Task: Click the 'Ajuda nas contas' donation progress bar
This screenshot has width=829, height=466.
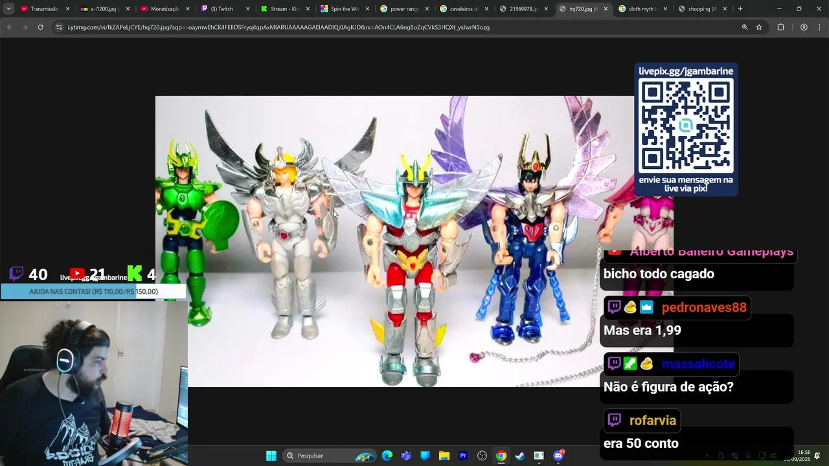Action: [x=93, y=291]
